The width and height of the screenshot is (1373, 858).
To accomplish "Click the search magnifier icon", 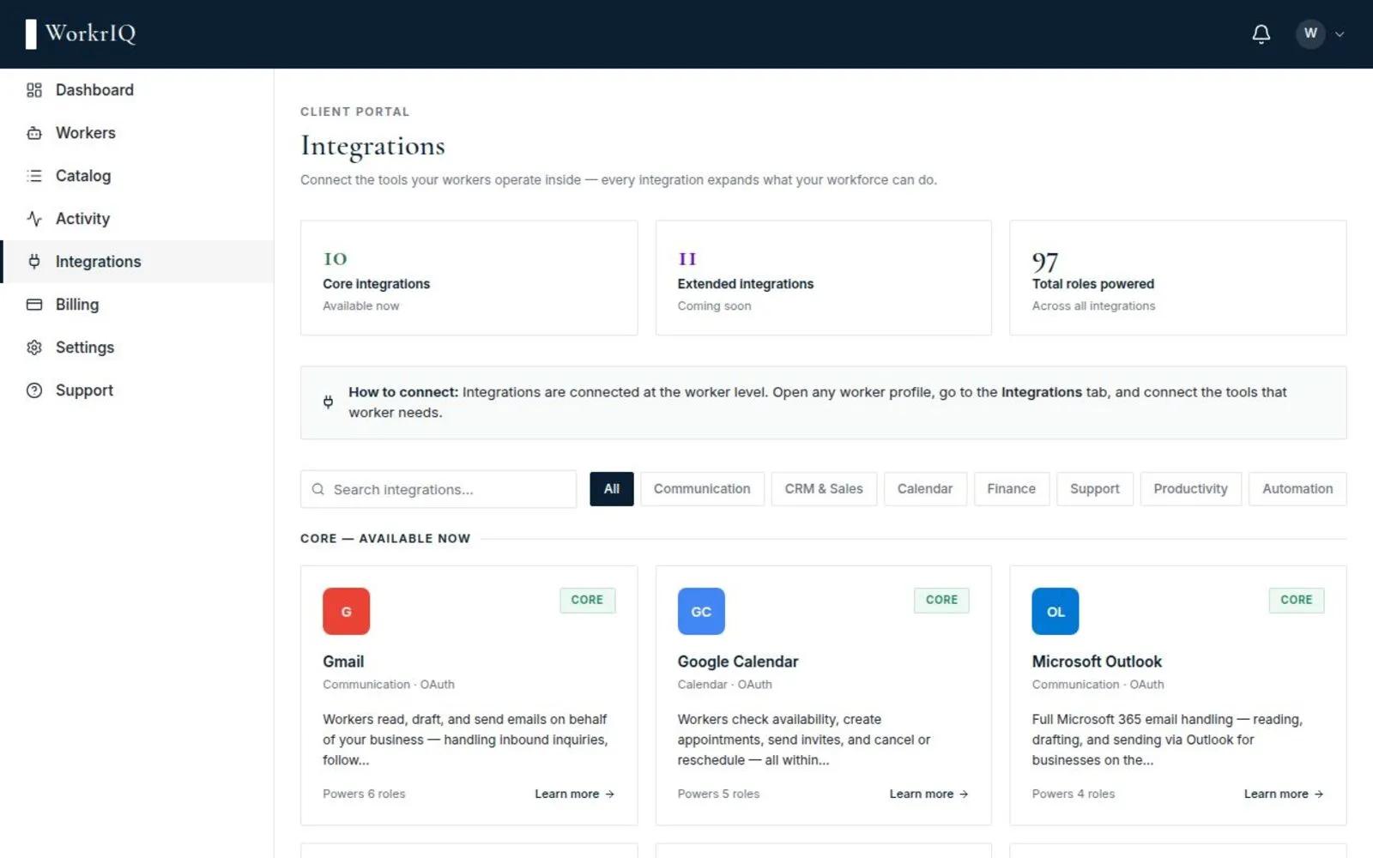I will (318, 489).
